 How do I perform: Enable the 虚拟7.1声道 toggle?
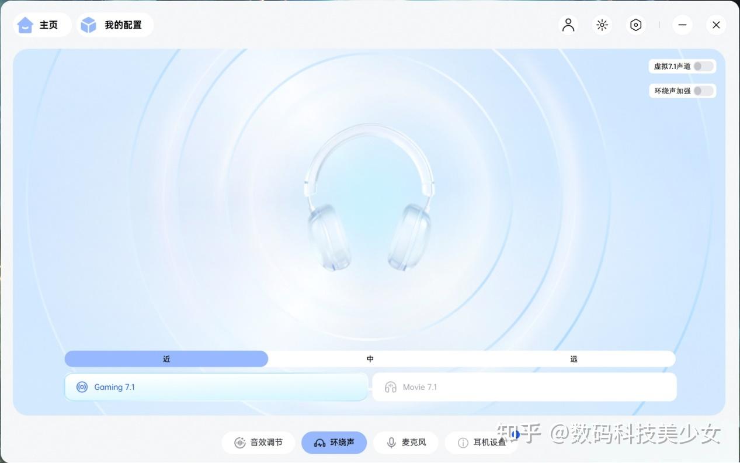click(703, 66)
